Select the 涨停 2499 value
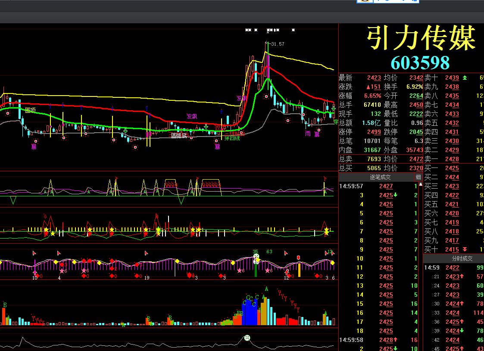The width and height of the screenshot is (484, 351). pos(374,132)
